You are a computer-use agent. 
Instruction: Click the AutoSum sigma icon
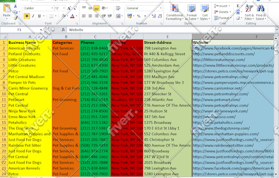coord(238,6)
